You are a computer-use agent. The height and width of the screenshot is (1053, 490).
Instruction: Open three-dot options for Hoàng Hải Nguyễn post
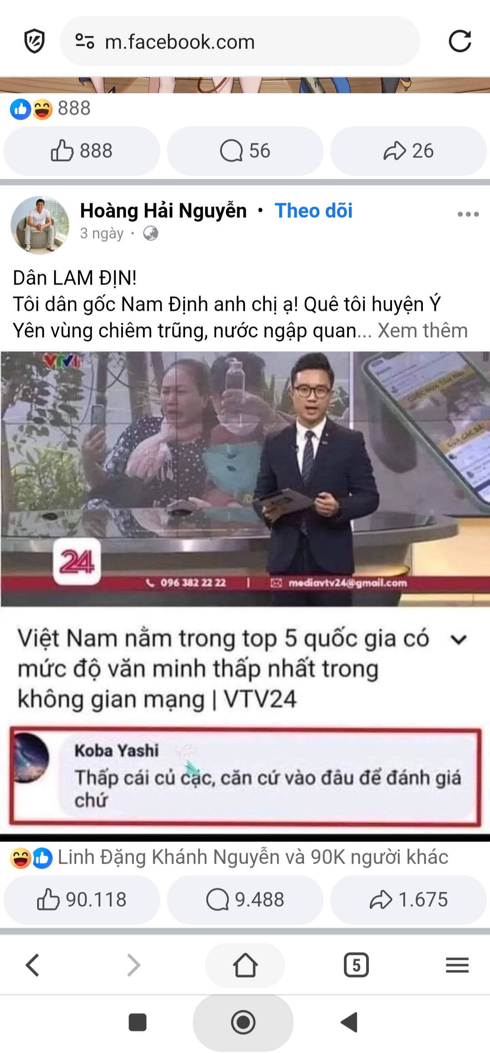468,214
